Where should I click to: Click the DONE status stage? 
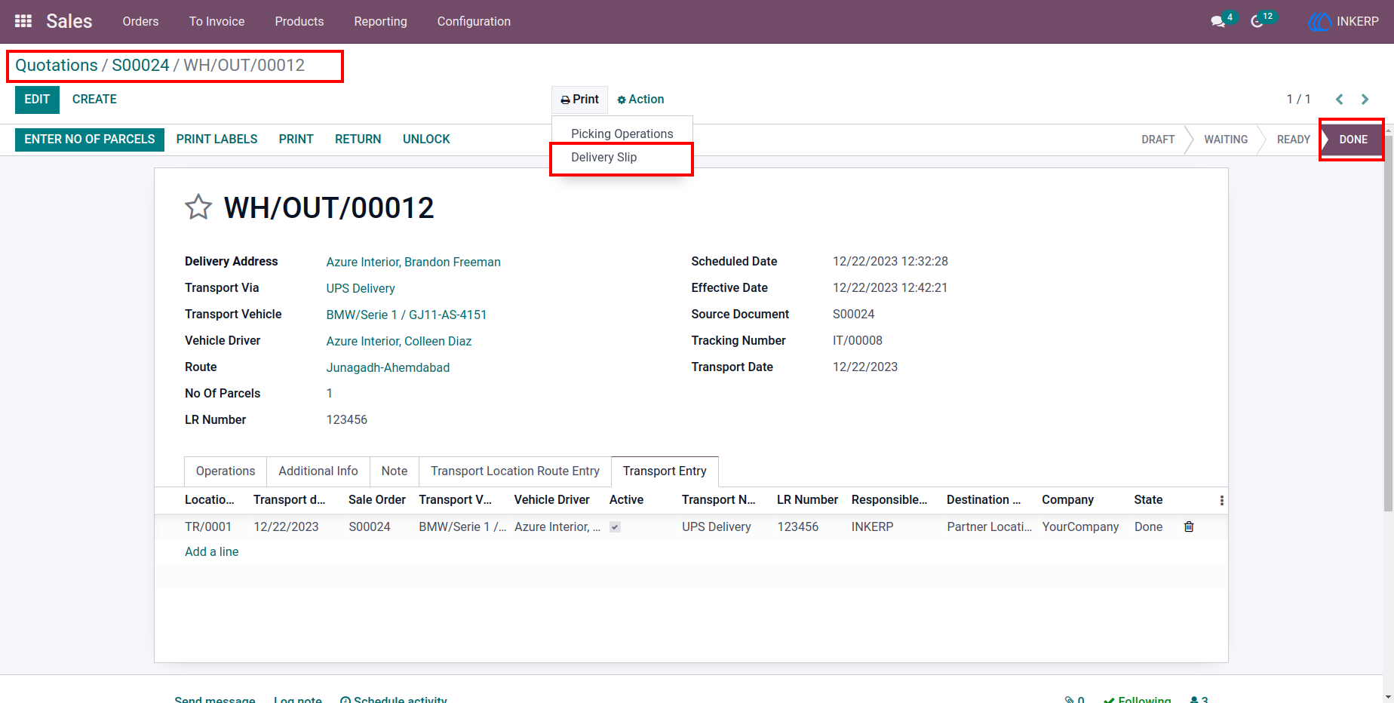coord(1353,140)
